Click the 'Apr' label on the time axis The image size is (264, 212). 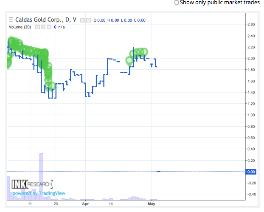click(x=85, y=204)
